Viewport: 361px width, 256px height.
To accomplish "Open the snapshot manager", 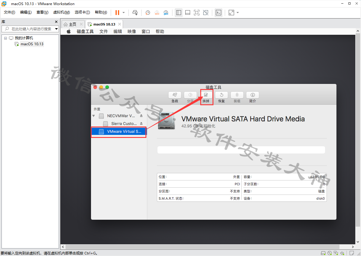I will click(166, 13).
